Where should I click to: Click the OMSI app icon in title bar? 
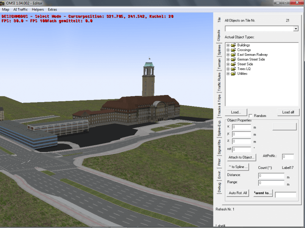pyautogui.click(x=4, y=3)
